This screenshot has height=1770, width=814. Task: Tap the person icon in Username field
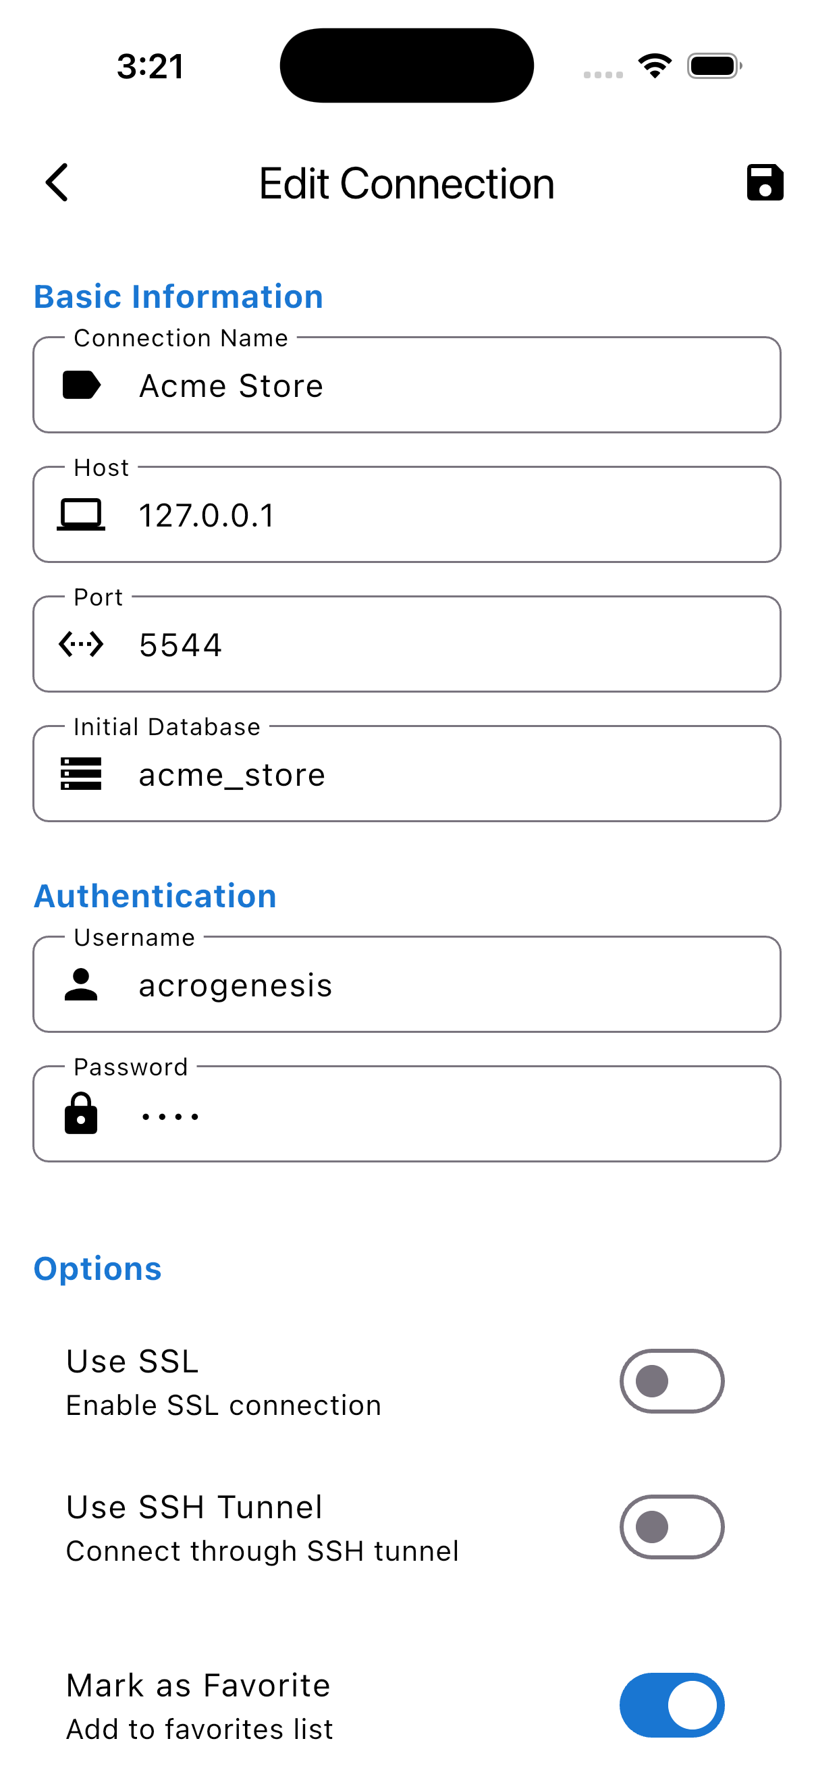tap(81, 984)
